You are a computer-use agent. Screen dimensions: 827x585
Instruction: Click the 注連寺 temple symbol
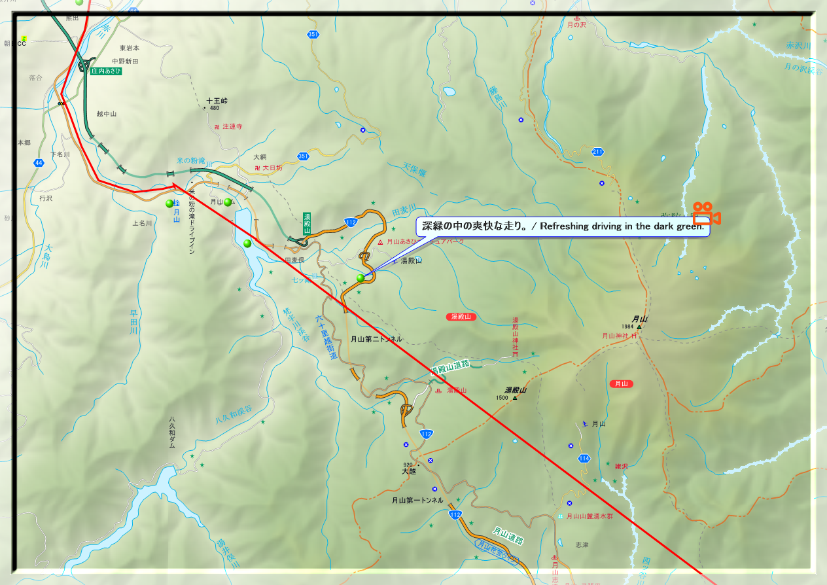tap(218, 126)
